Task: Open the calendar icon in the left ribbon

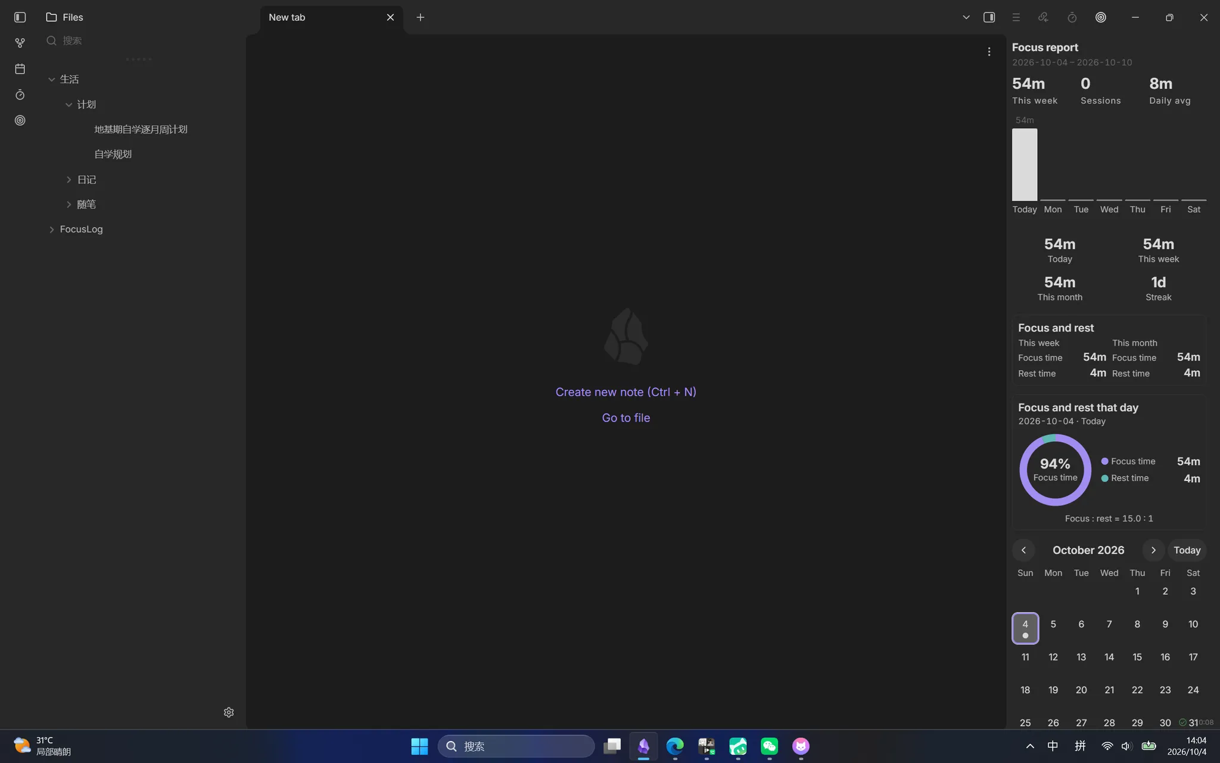Action: pyautogui.click(x=20, y=69)
